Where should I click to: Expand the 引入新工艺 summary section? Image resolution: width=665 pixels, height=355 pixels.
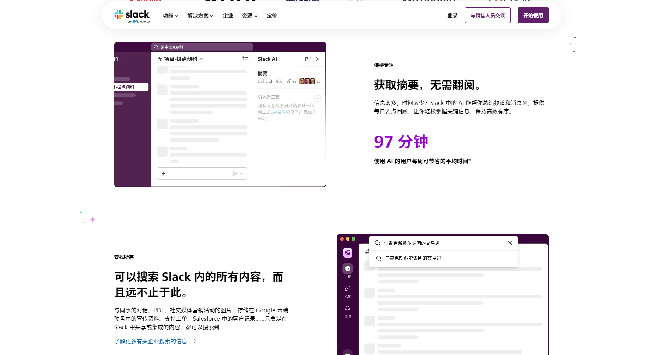(317, 98)
